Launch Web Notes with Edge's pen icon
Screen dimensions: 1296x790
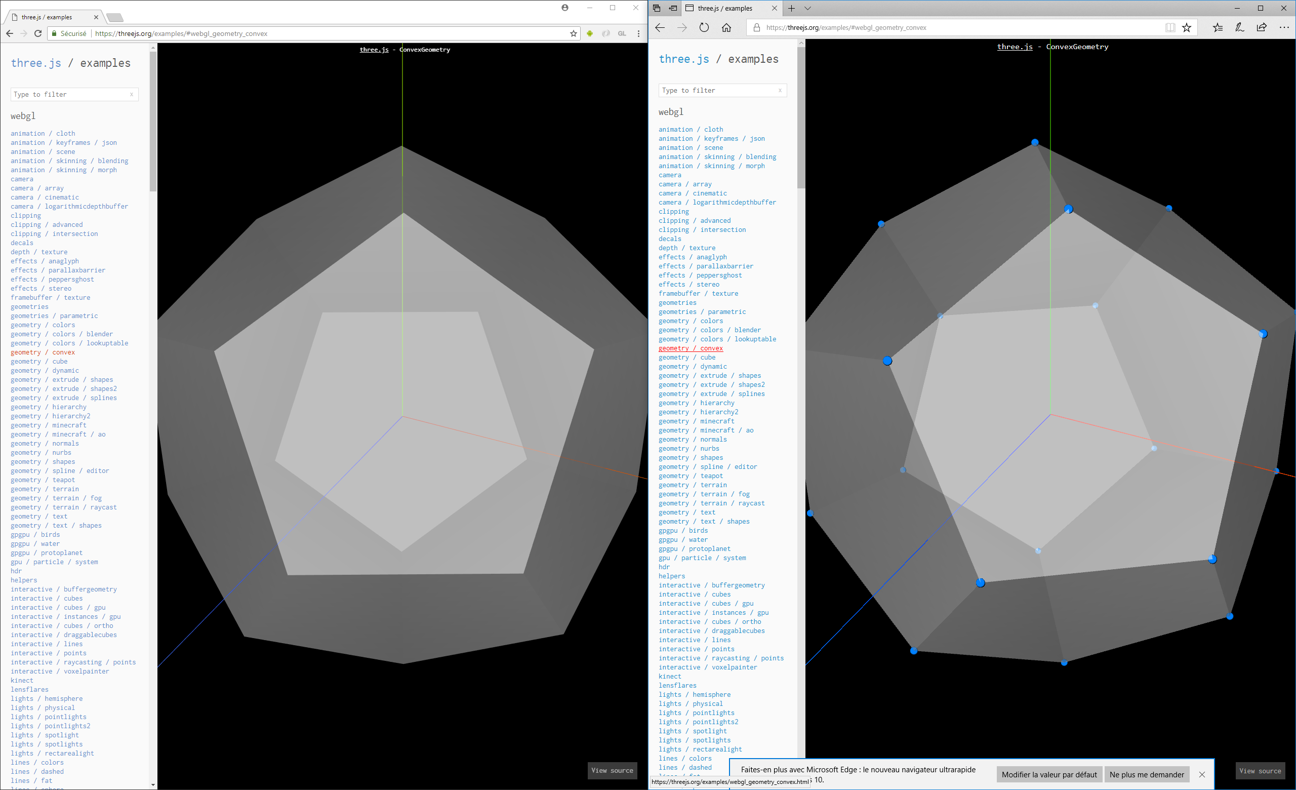click(x=1240, y=27)
